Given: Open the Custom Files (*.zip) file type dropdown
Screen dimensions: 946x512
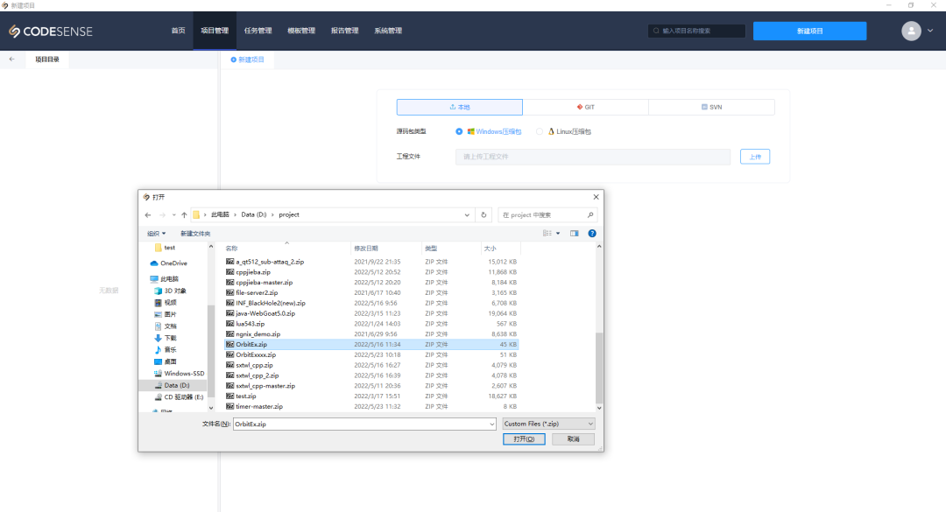Looking at the screenshot, I should [589, 424].
